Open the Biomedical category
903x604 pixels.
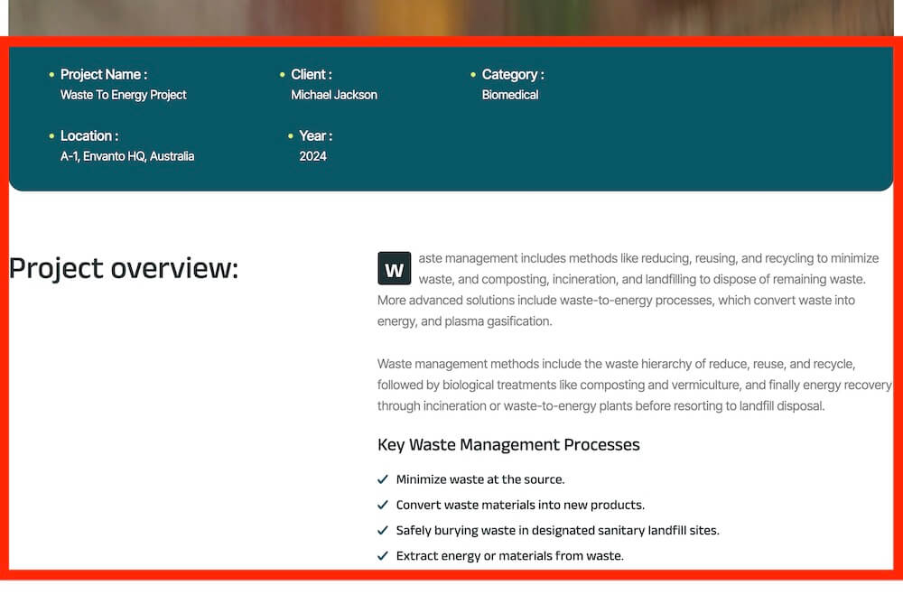(x=510, y=95)
